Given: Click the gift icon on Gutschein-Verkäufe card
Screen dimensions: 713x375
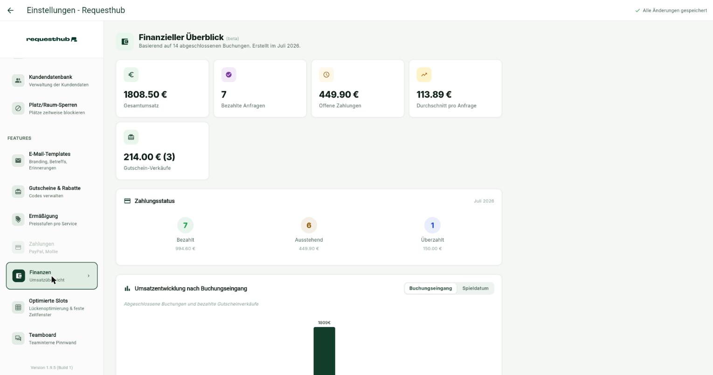Looking at the screenshot, I should [x=131, y=137].
